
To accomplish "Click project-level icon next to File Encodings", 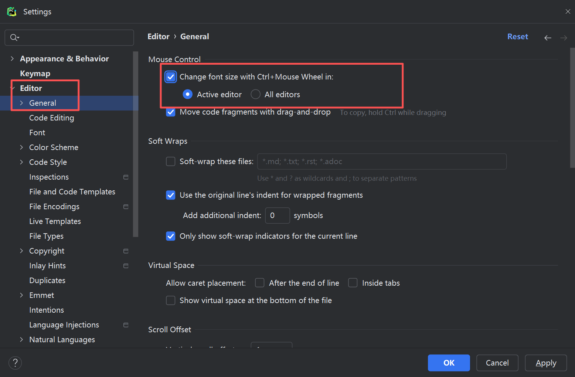I will [x=126, y=207].
